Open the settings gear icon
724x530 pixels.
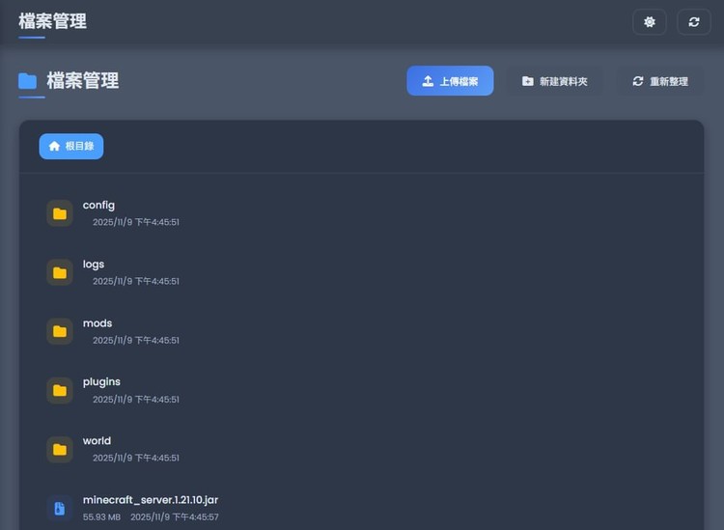[x=650, y=21]
